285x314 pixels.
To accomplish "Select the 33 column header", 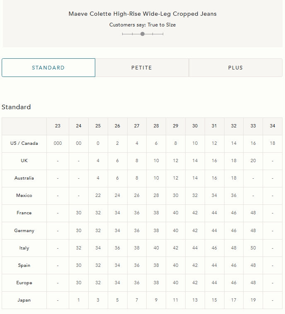I will point(253,126).
